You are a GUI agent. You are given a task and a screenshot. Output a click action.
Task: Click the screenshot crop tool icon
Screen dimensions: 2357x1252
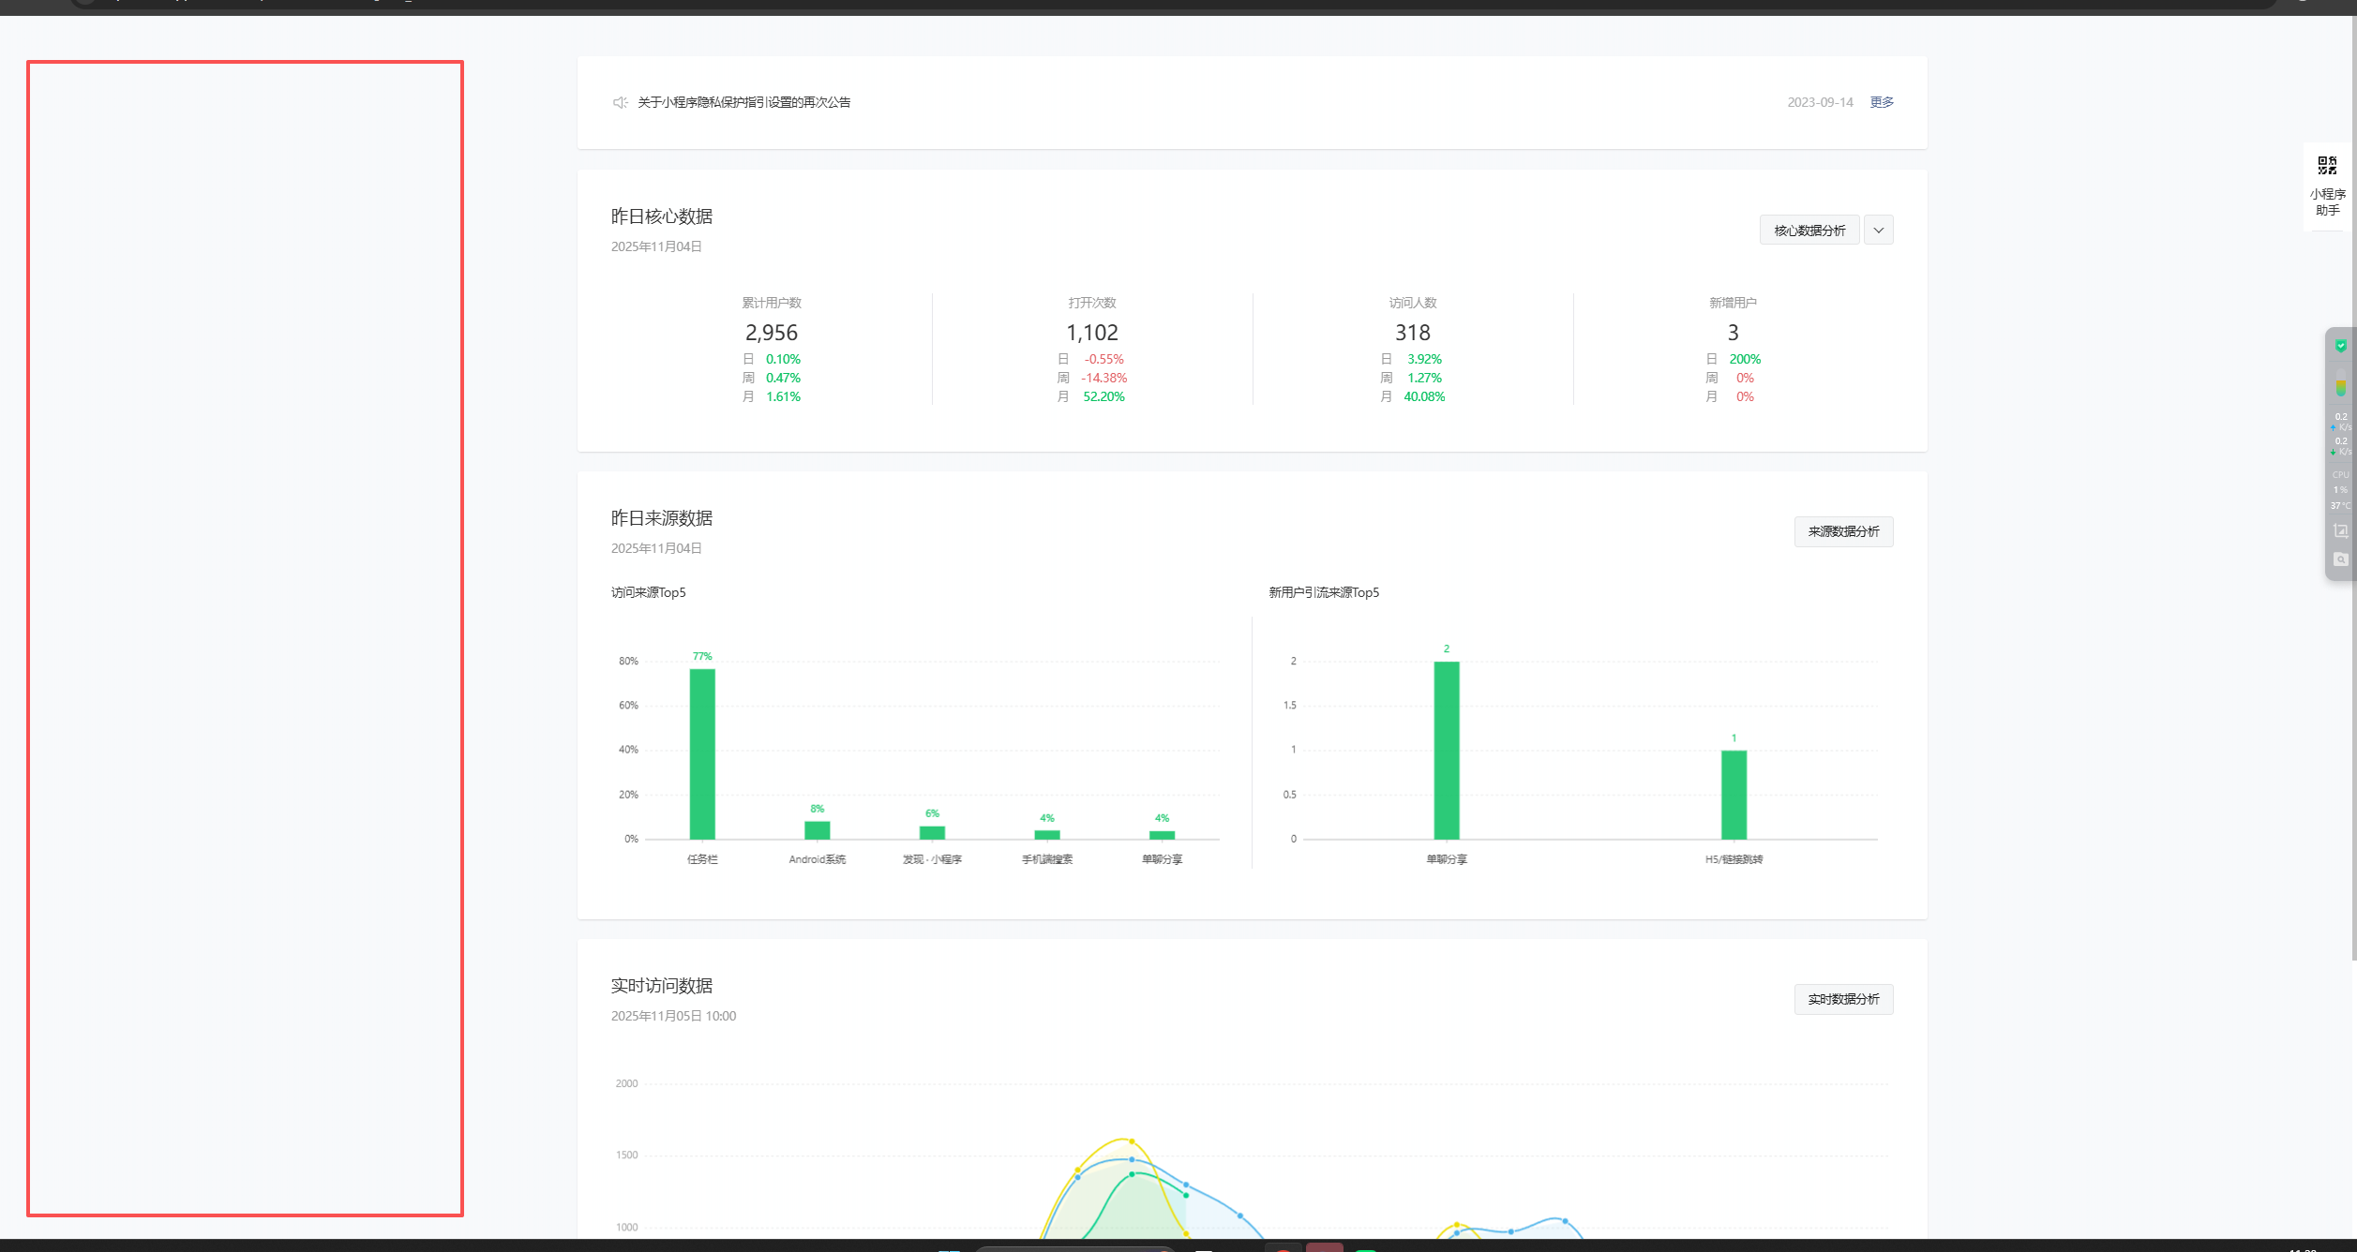point(2340,530)
